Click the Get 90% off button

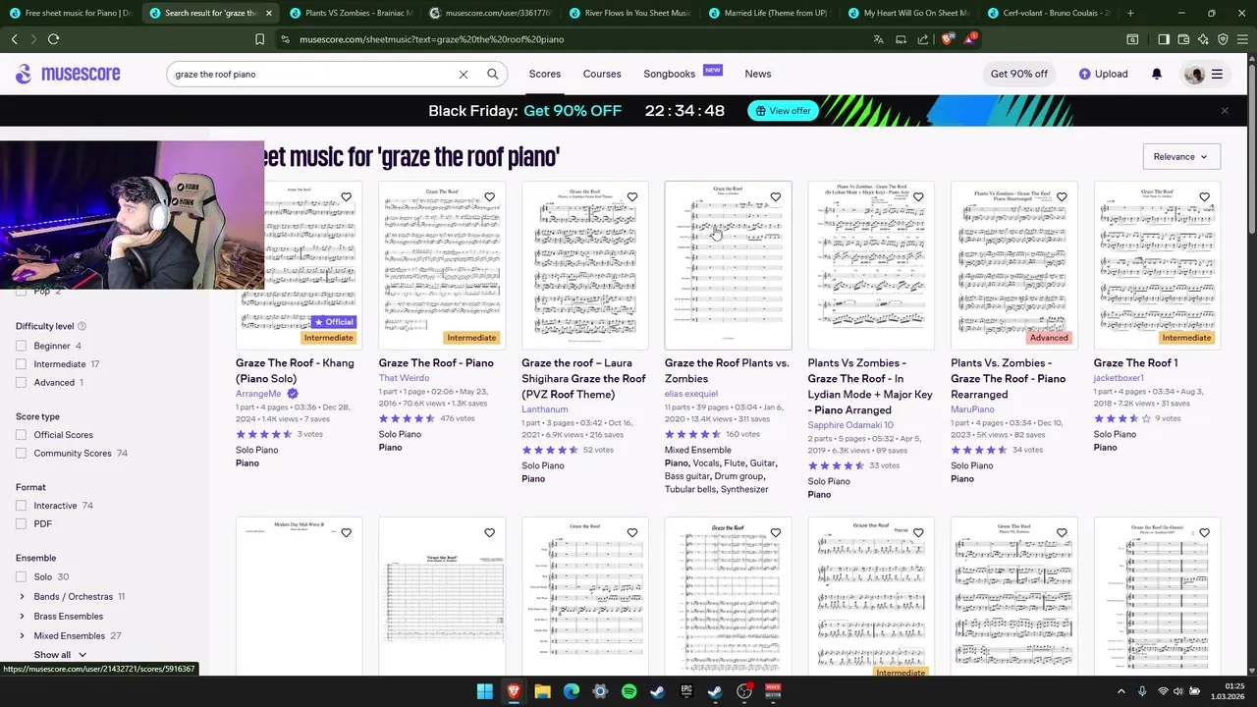1019,74
